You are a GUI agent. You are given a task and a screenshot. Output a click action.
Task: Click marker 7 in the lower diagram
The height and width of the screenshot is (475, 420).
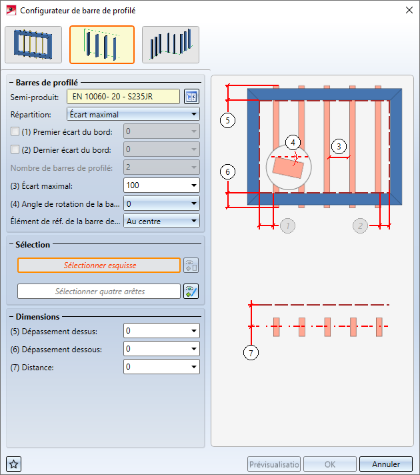click(x=251, y=353)
